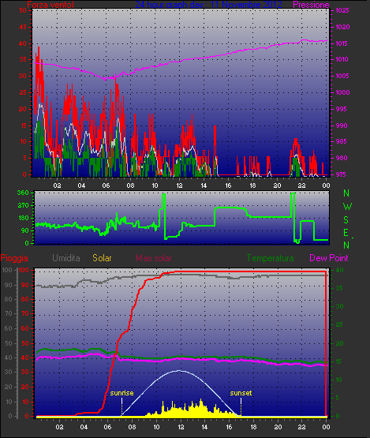Click the 02 hour label under the wind graph

57,185
